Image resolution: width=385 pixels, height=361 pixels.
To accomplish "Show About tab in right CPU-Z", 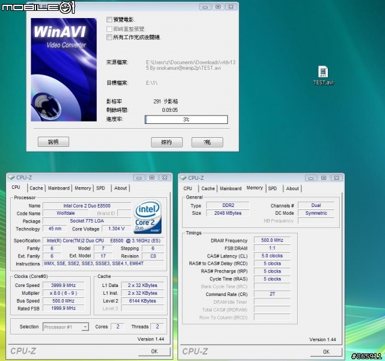I will [292, 188].
